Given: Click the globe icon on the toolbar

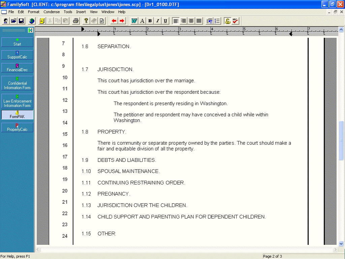Looking at the screenshot, I should click(31, 21).
